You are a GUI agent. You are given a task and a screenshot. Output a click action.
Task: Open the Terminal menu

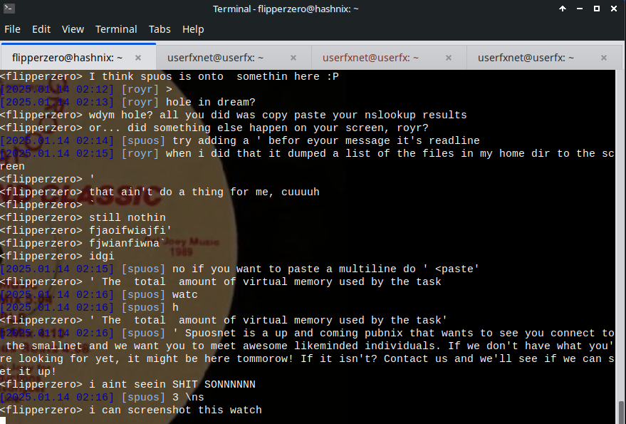(116, 29)
